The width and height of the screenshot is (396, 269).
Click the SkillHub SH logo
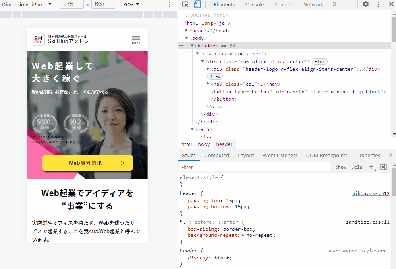38,39
